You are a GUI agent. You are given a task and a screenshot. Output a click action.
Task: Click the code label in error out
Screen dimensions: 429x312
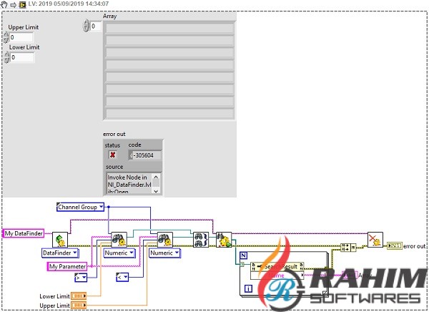[x=135, y=145]
